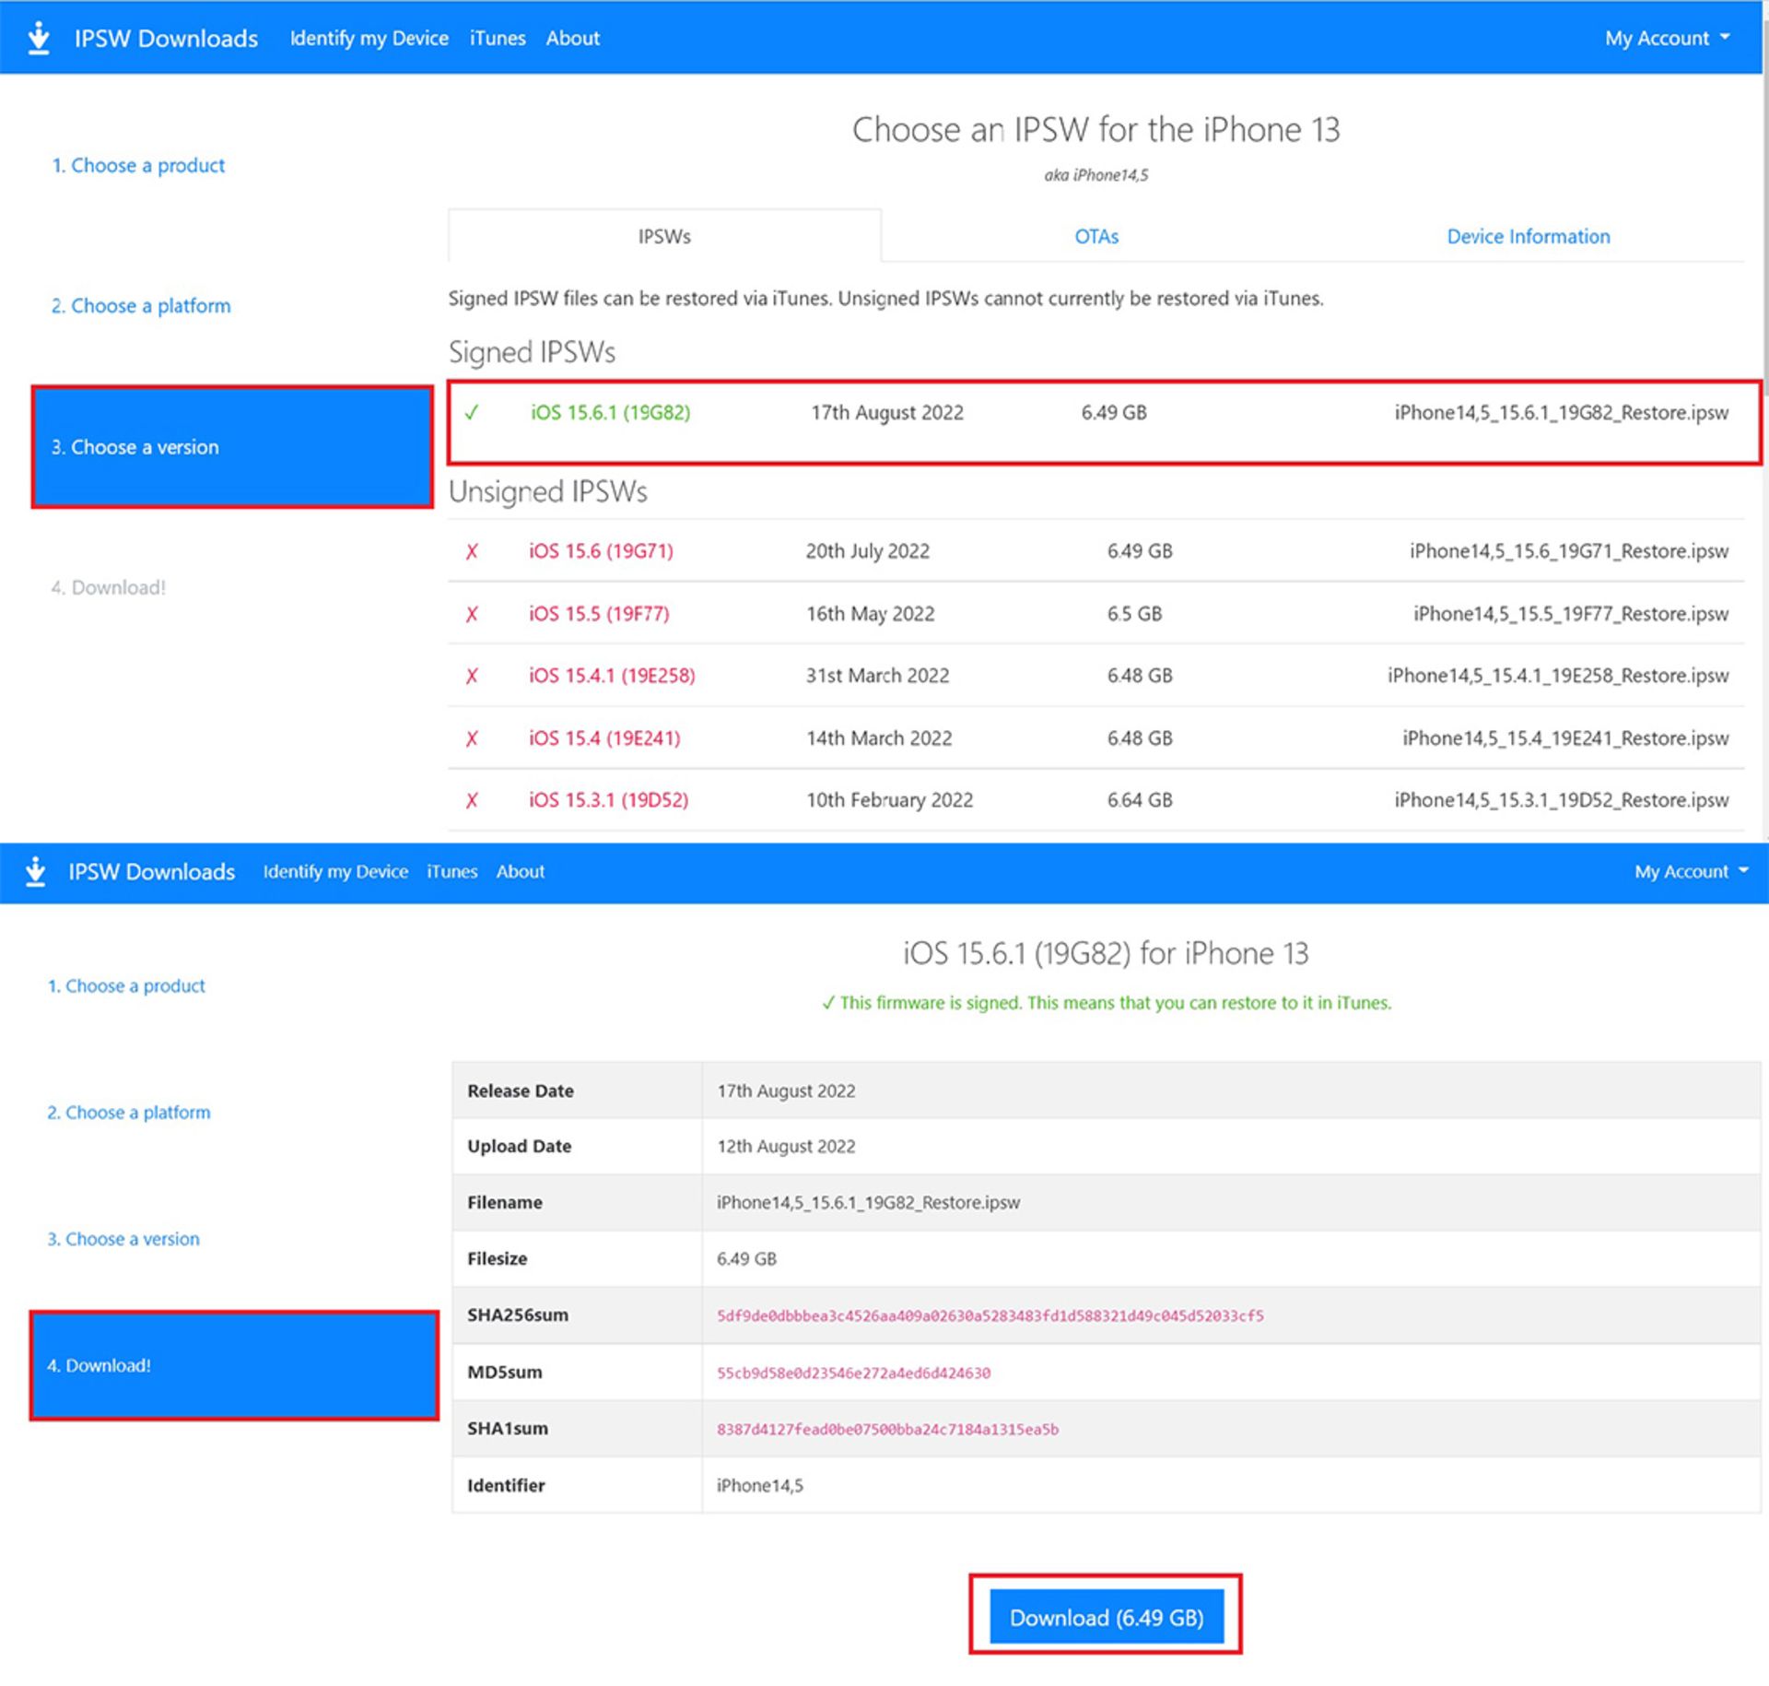Screen dimensions: 1769x1686
Task: Go to step 1. Choose a product (top)
Action: click(138, 166)
